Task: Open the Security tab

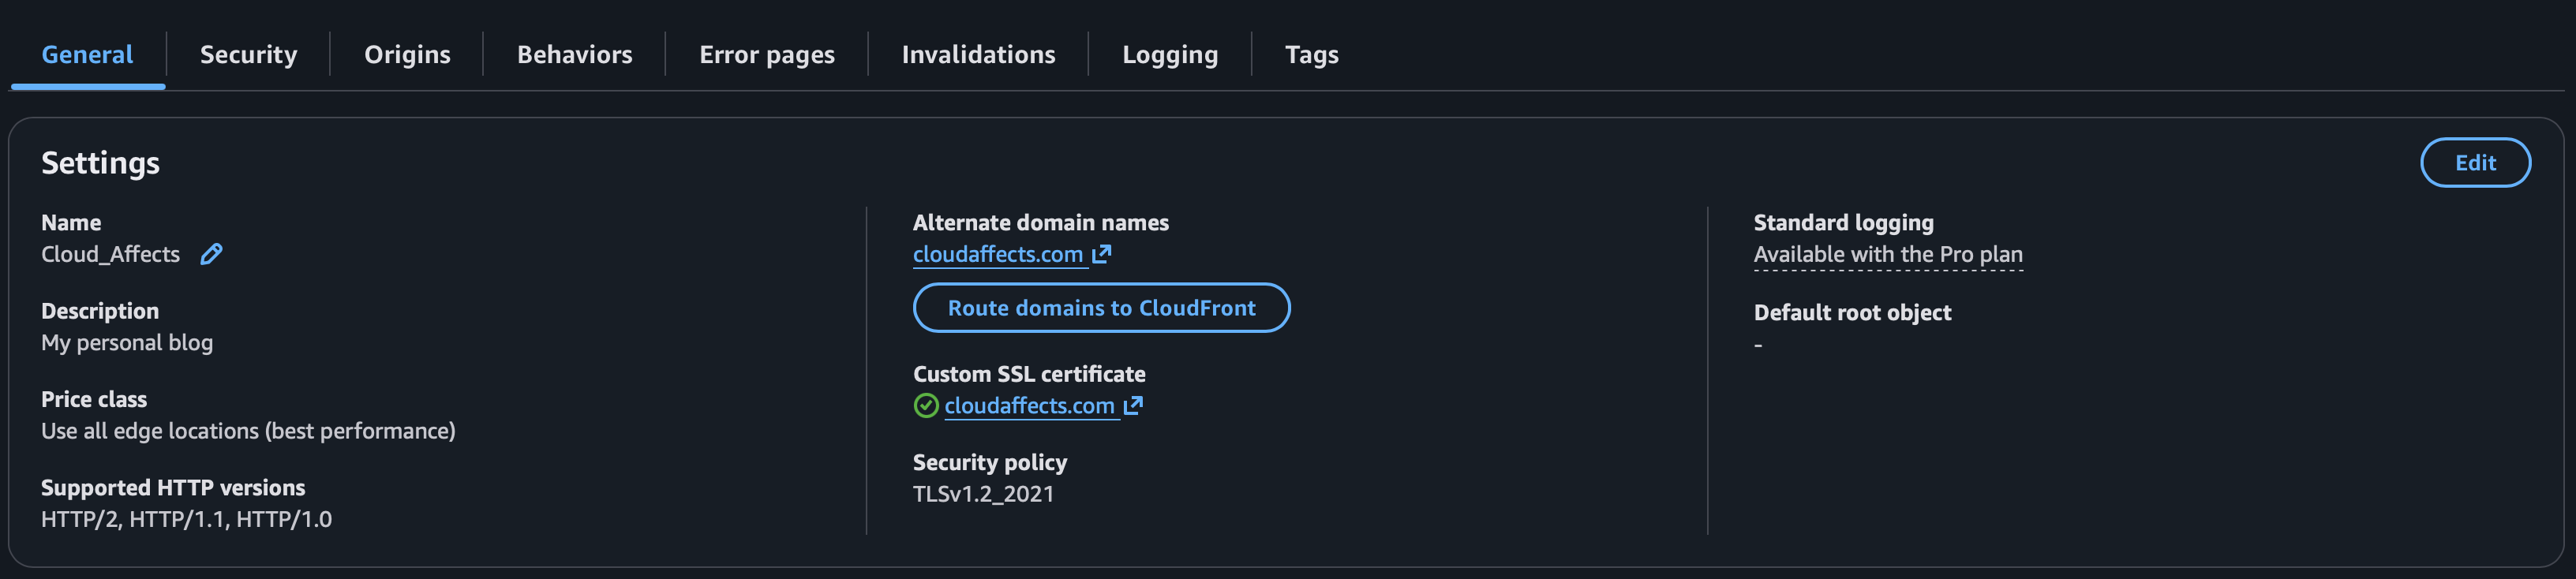Action: click(x=248, y=55)
